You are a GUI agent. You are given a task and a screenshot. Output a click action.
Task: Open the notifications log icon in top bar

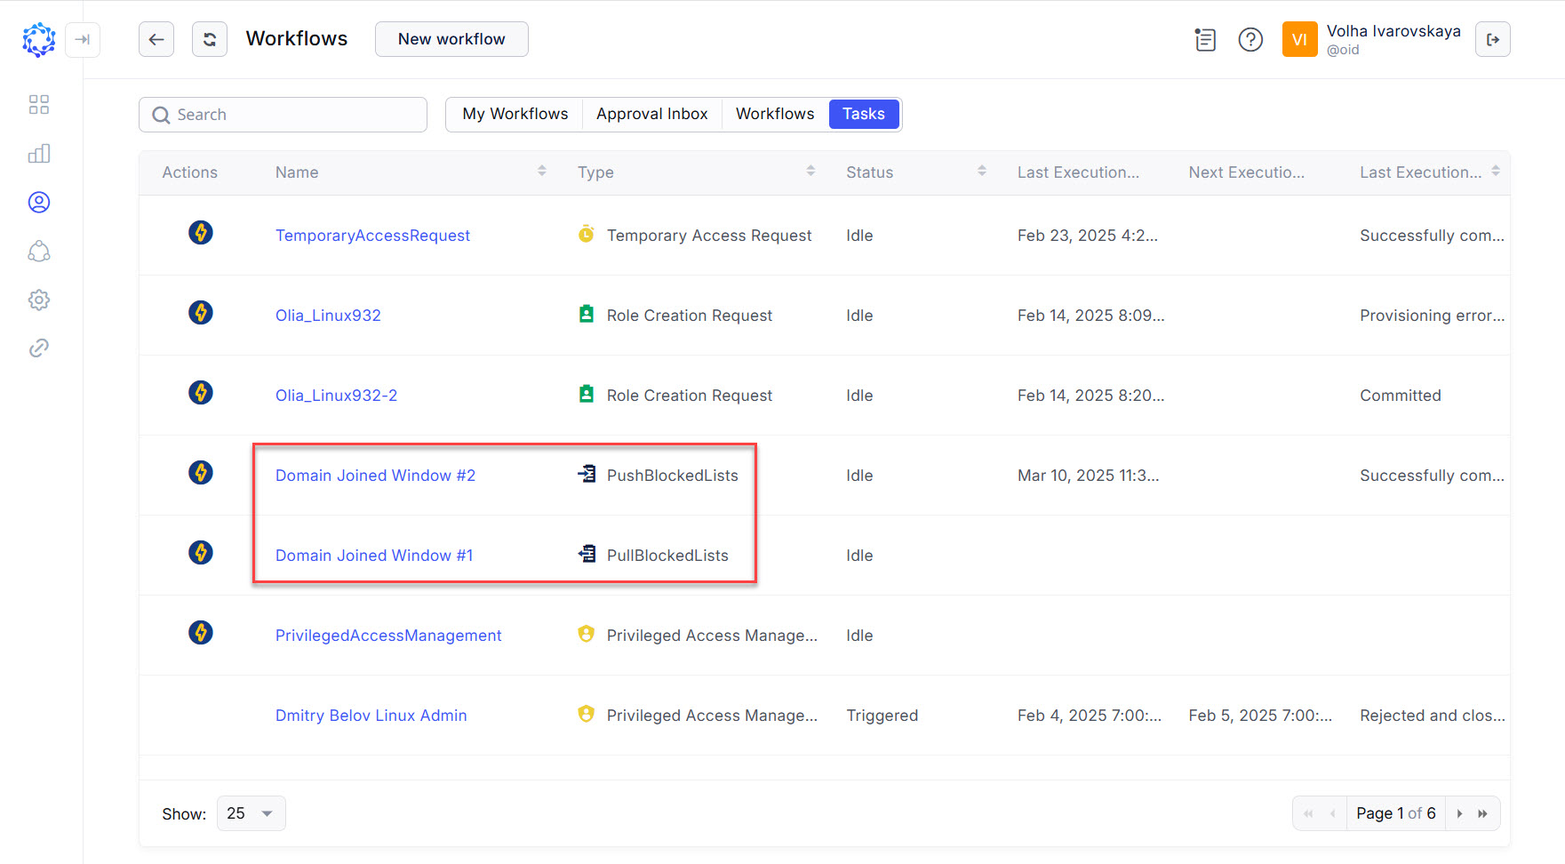[x=1204, y=39]
